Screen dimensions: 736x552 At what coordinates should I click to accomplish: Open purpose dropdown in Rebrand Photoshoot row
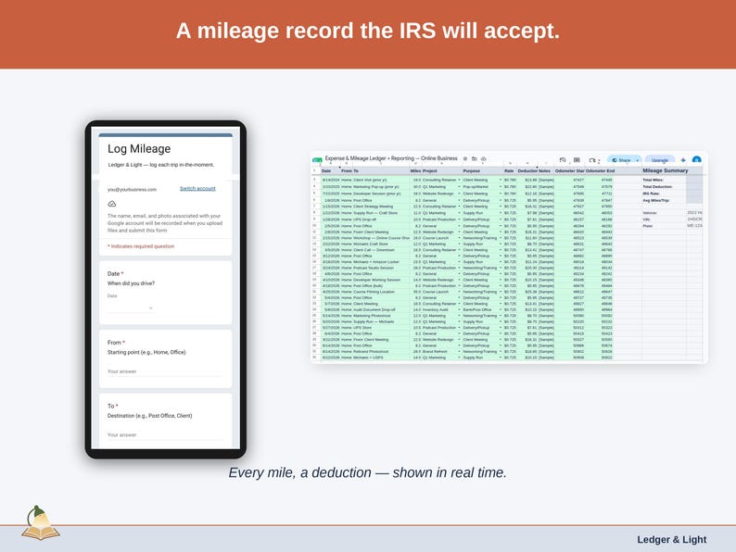point(501,351)
